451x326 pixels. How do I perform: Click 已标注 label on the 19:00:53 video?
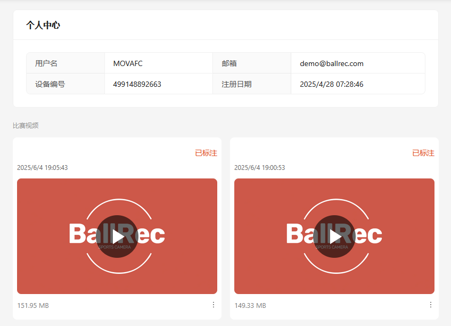coord(423,153)
